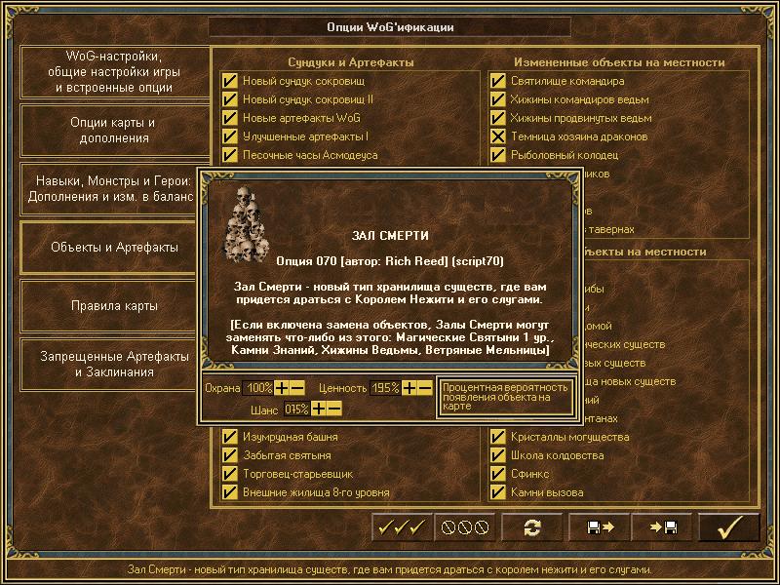Confirm with the large checkmark button

pos(727,526)
